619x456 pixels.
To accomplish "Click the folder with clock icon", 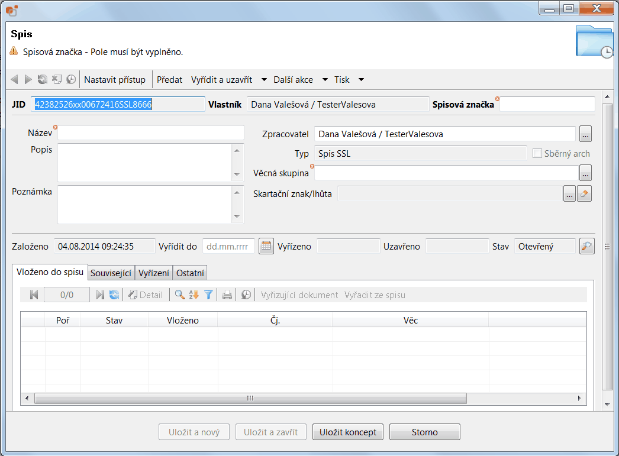I will (x=594, y=42).
